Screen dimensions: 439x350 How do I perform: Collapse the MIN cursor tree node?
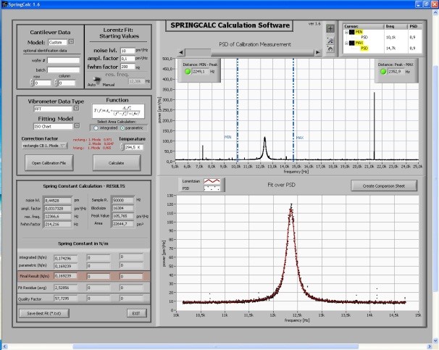(x=346, y=32)
